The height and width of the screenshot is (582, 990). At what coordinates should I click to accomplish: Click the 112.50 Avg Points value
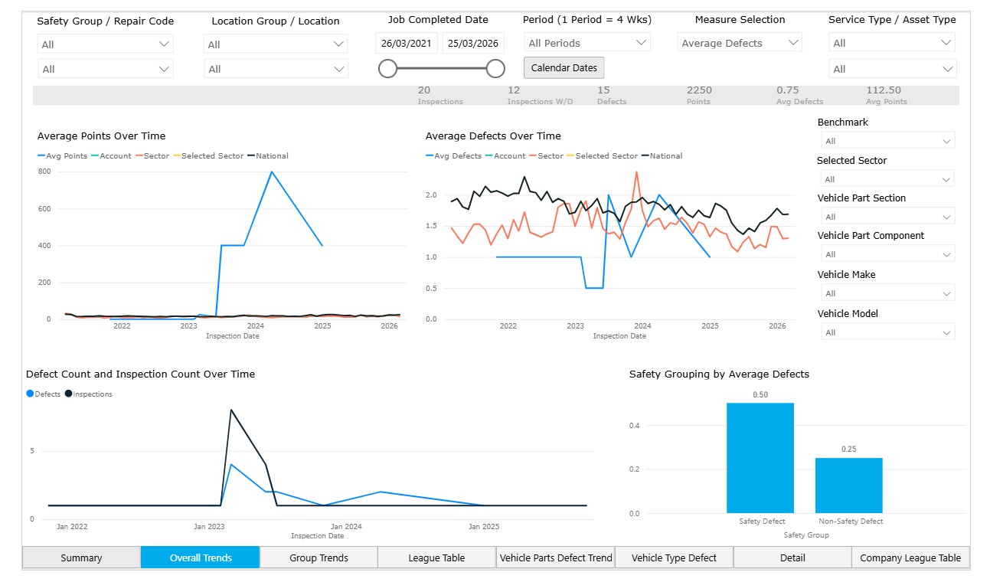[886, 95]
